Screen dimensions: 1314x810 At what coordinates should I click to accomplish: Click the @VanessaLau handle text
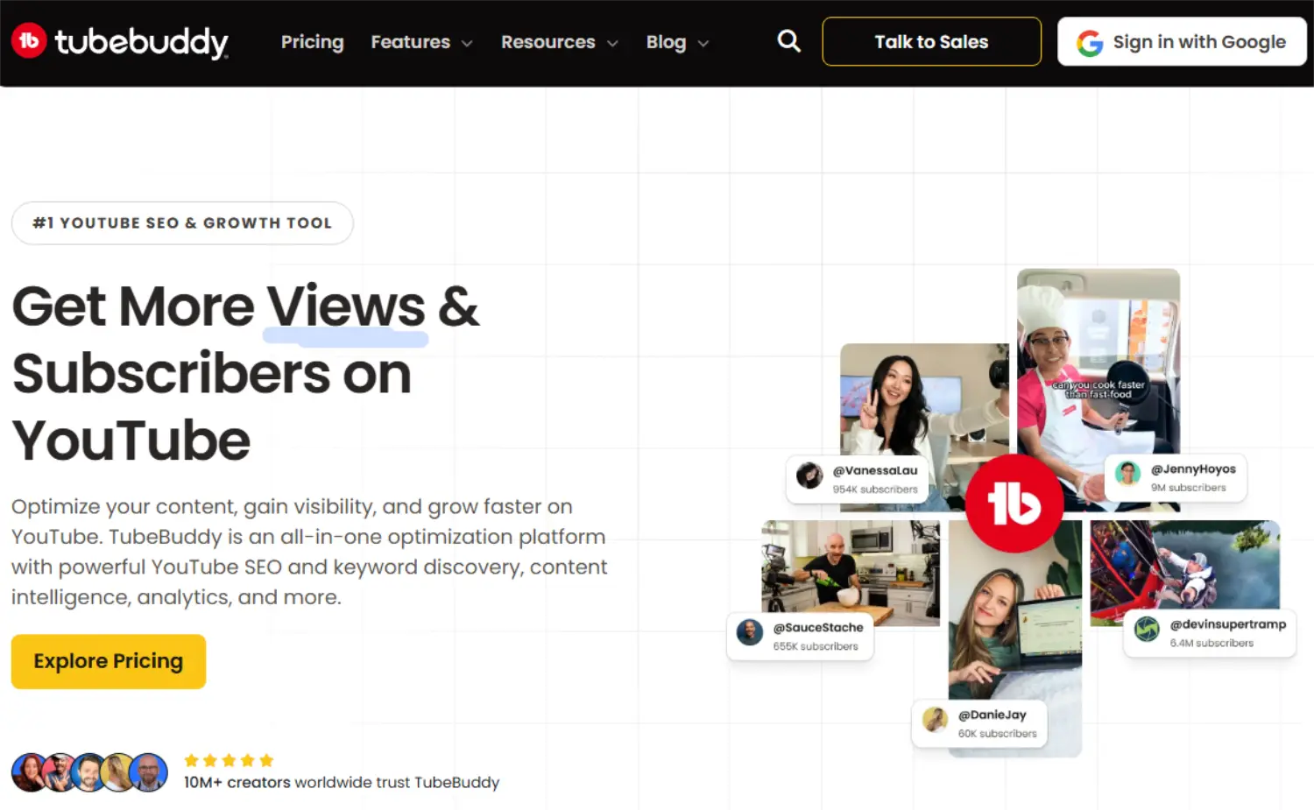click(x=875, y=470)
